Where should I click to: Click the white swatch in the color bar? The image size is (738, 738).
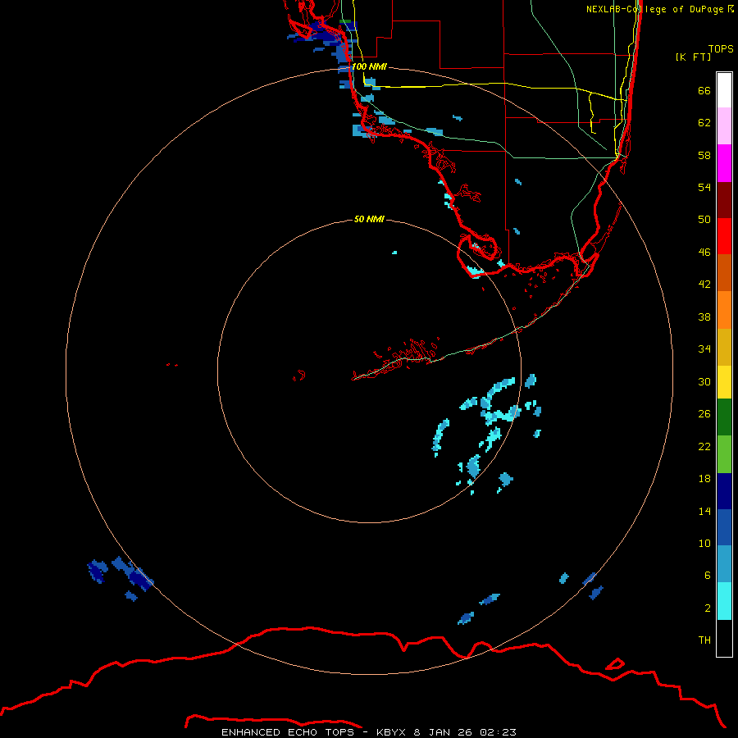(724, 90)
